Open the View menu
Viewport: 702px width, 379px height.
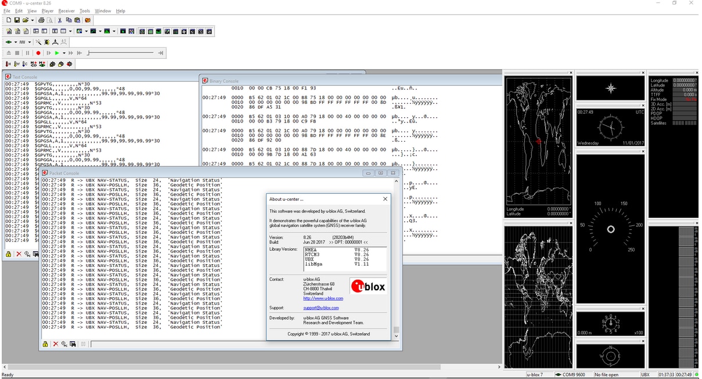coord(32,11)
